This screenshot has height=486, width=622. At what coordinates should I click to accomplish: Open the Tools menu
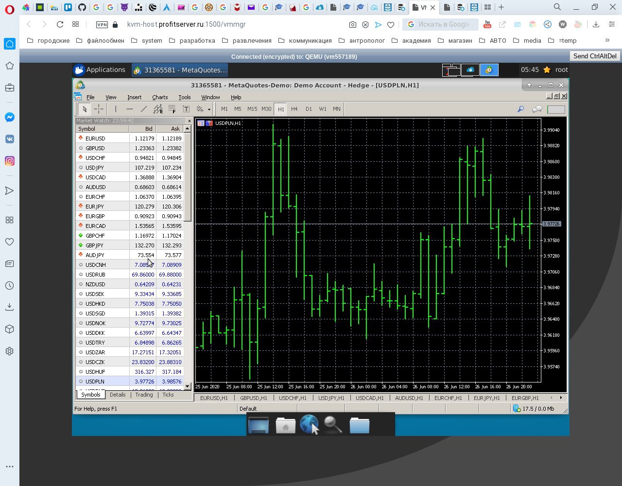point(185,97)
